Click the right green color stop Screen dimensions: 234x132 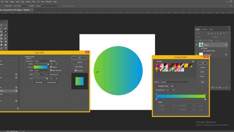pyautogui.click(x=205, y=99)
